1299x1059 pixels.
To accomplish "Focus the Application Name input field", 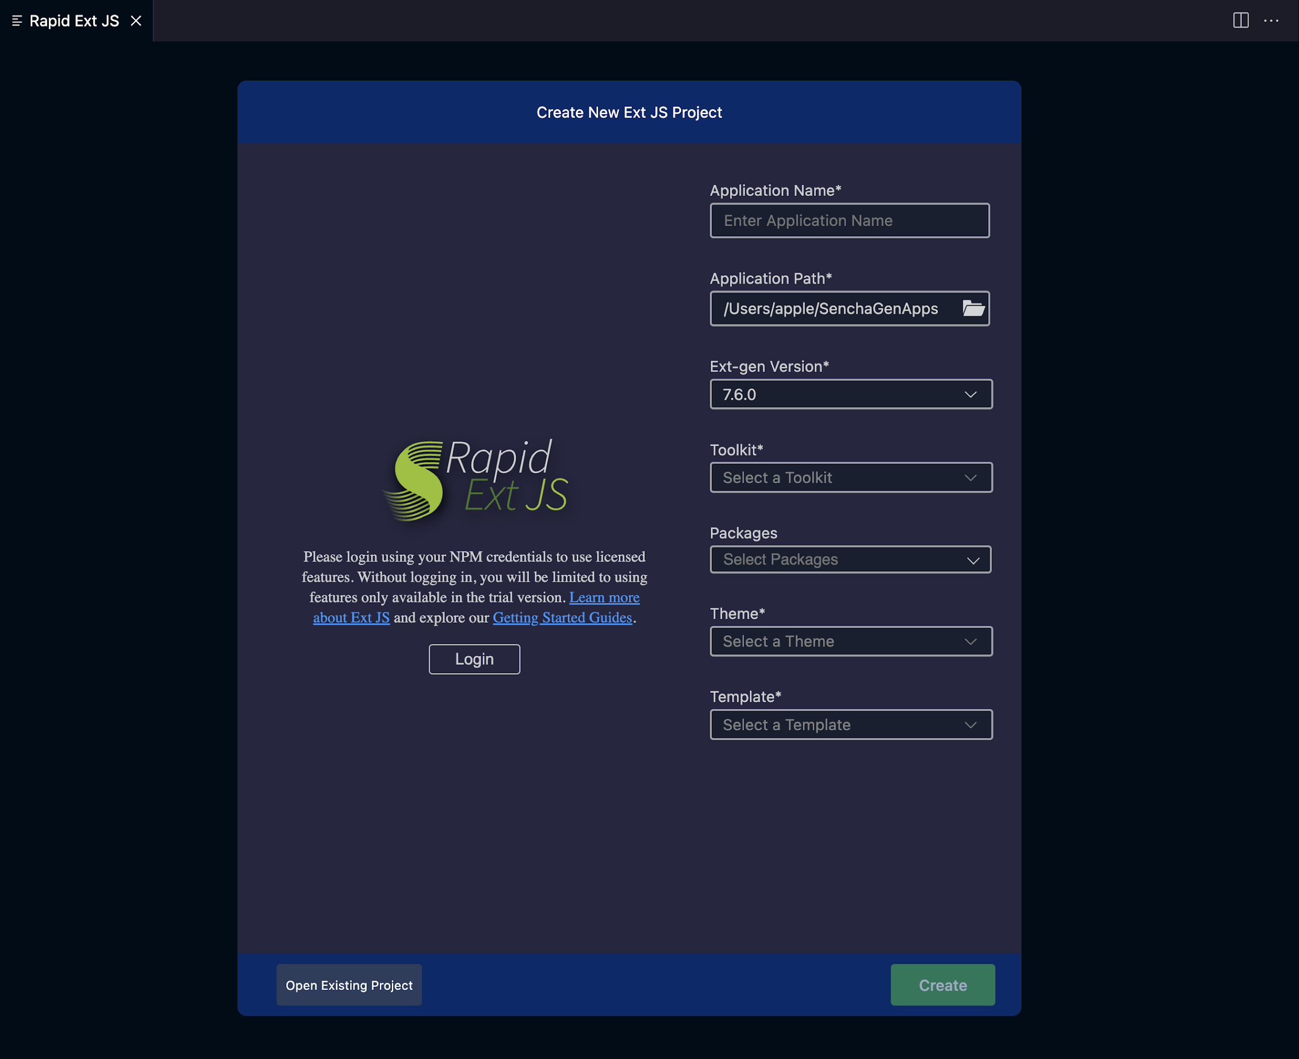I will [850, 220].
